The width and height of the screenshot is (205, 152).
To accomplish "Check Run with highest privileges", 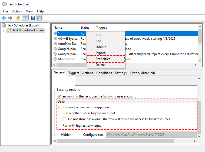I will [x=59, y=126].
